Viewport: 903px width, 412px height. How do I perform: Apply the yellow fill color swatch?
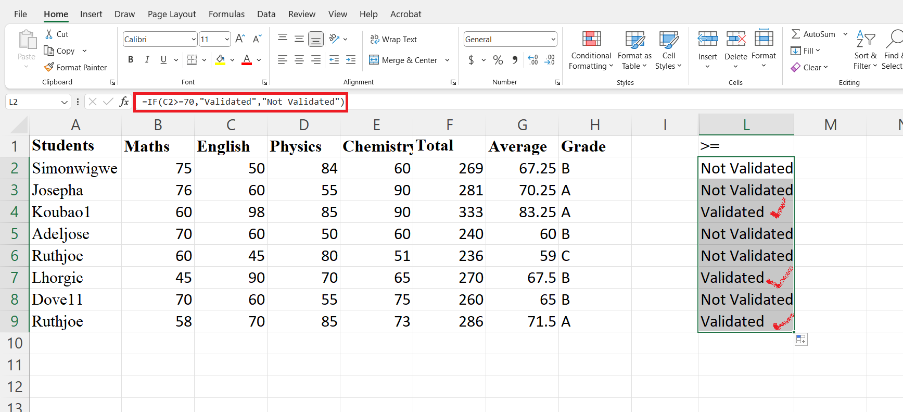click(221, 60)
